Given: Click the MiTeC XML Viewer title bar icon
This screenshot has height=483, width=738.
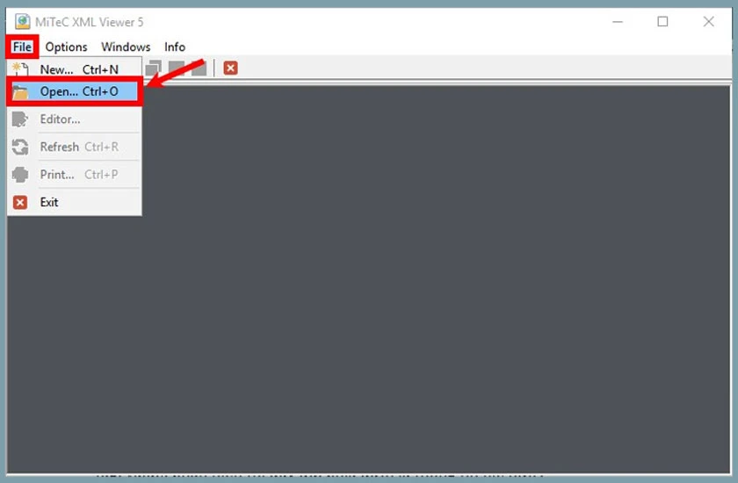Looking at the screenshot, I should tap(23, 22).
